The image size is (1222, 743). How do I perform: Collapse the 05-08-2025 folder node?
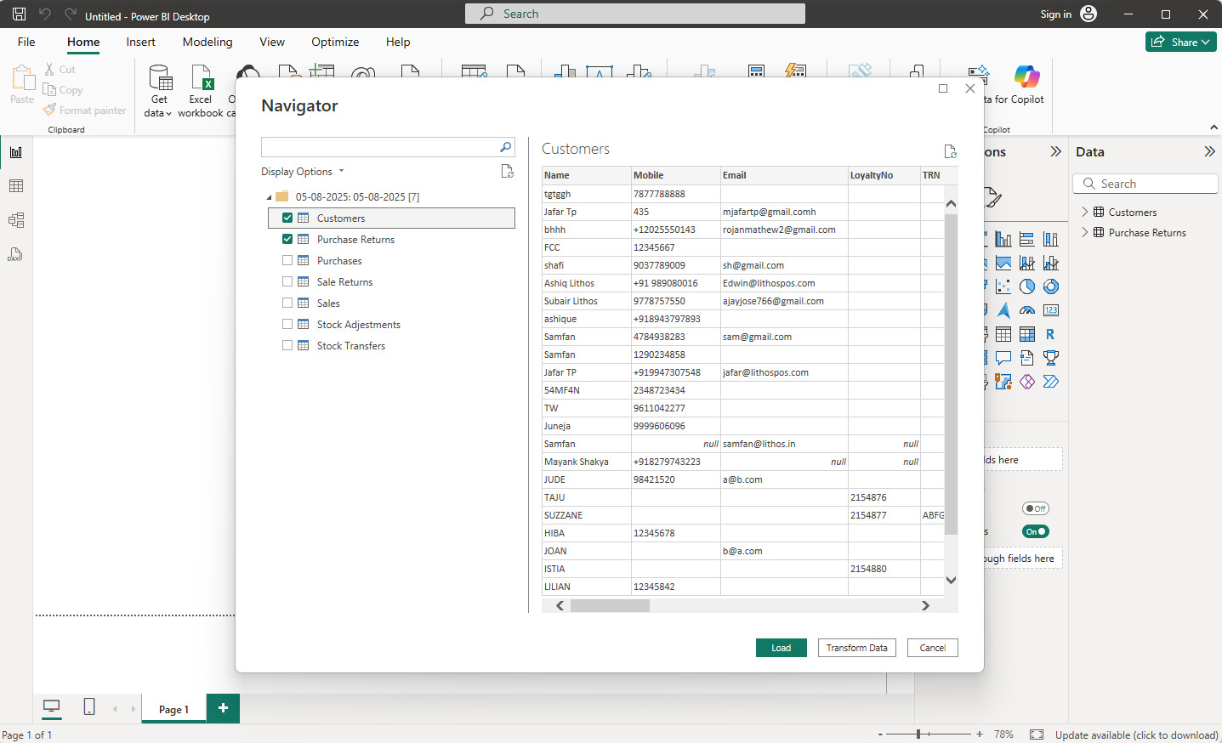pos(270,197)
